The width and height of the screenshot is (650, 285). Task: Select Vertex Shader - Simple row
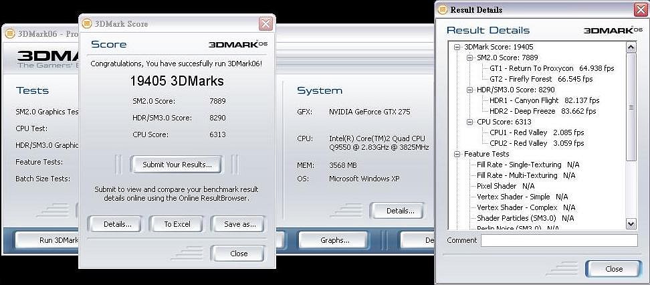[522, 197]
